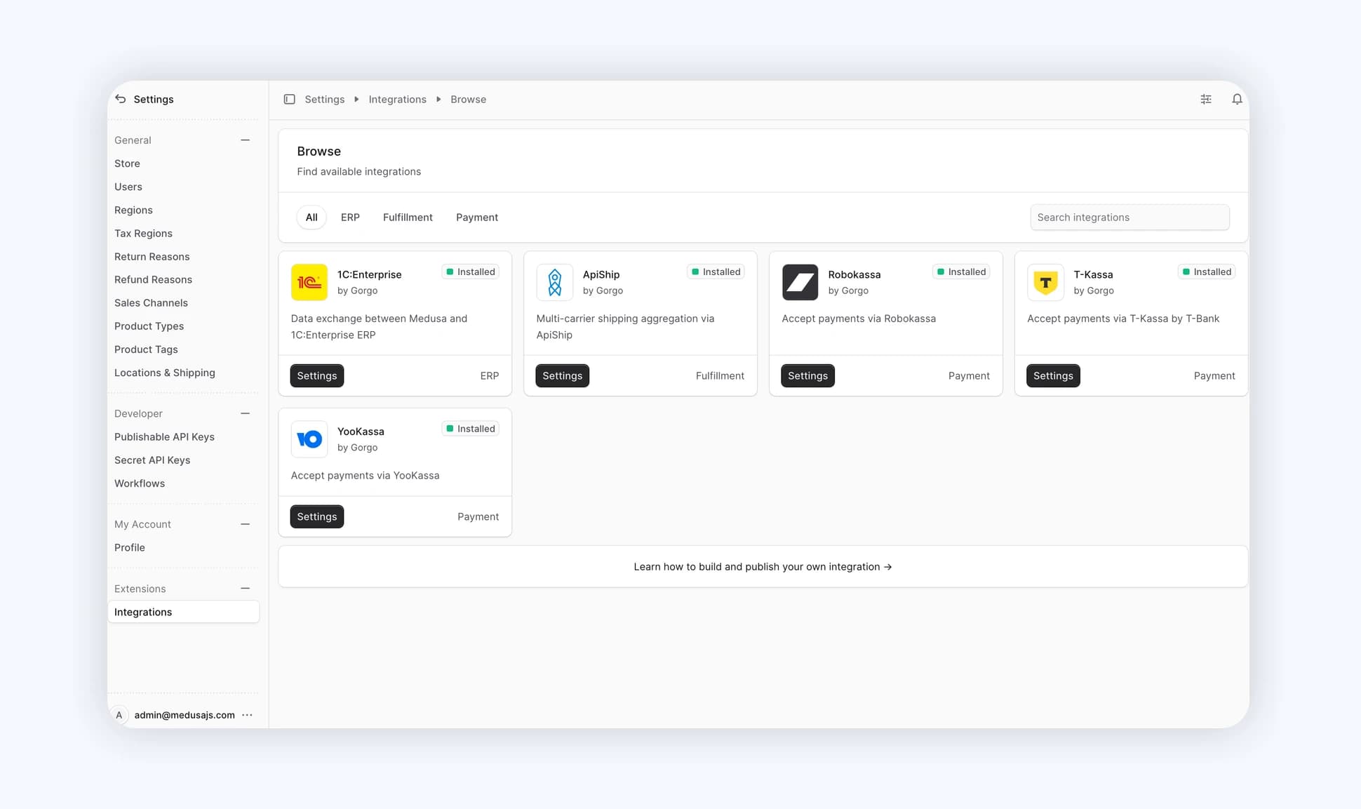Image resolution: width=1361 pixels, height=809 pixels.
Task: Select the ERP filter tab
Action: (x=350, y=218)
